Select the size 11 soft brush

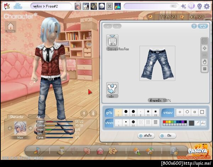click(148, 113)
